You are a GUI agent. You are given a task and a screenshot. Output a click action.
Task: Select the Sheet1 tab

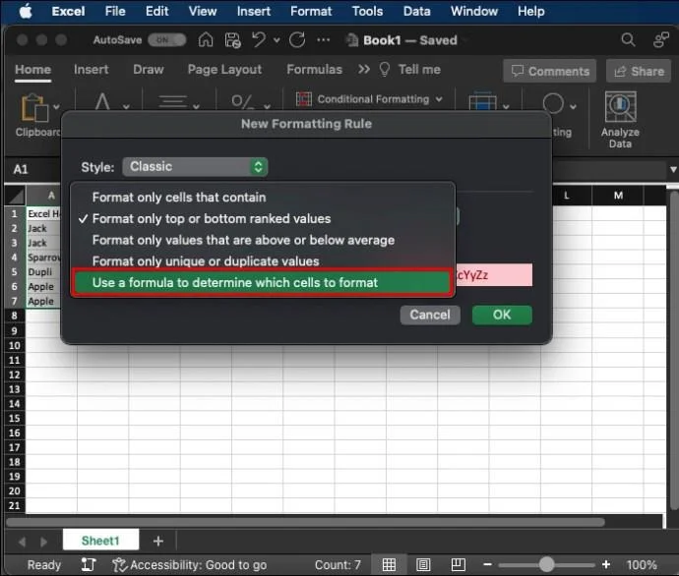[x=99, y=541]
